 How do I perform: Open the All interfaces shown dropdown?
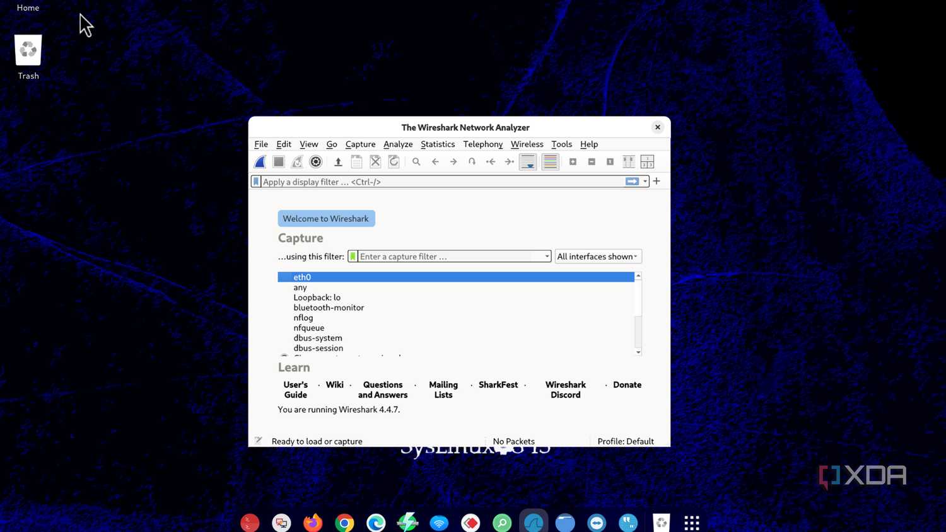coord(598,257)
